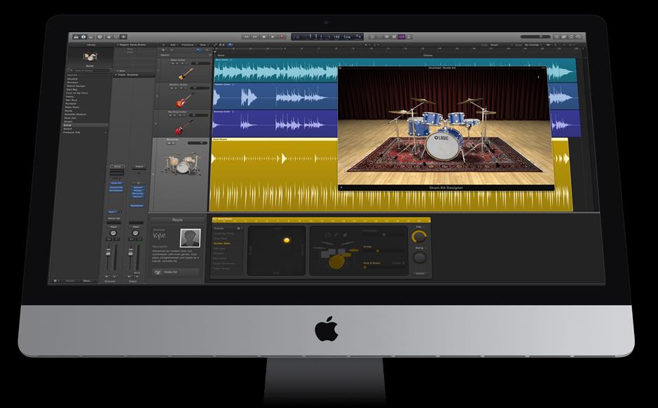
Task: Collapse the Region: Verse Drums disclosure triangle
Action: pyautogui.click(x=118, y=45)
